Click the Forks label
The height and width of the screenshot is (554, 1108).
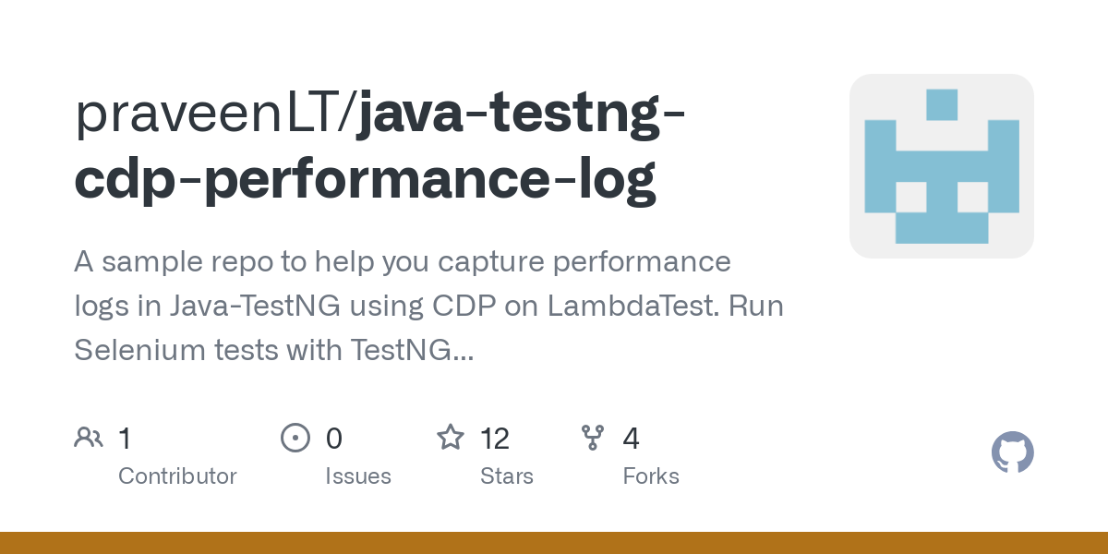651,476
